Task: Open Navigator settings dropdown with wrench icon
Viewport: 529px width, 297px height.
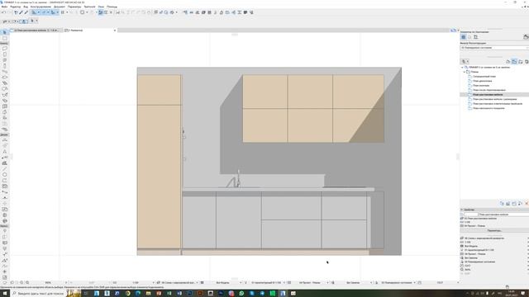Action: coord(465,62)
